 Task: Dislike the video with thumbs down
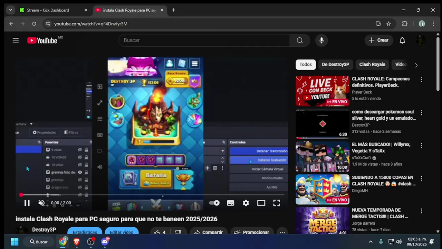[178, 232]
